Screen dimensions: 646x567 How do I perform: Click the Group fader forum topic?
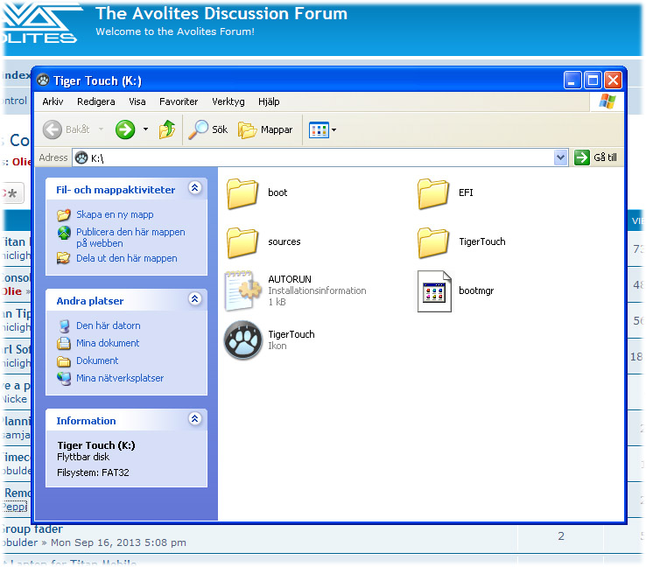(32, 529)
